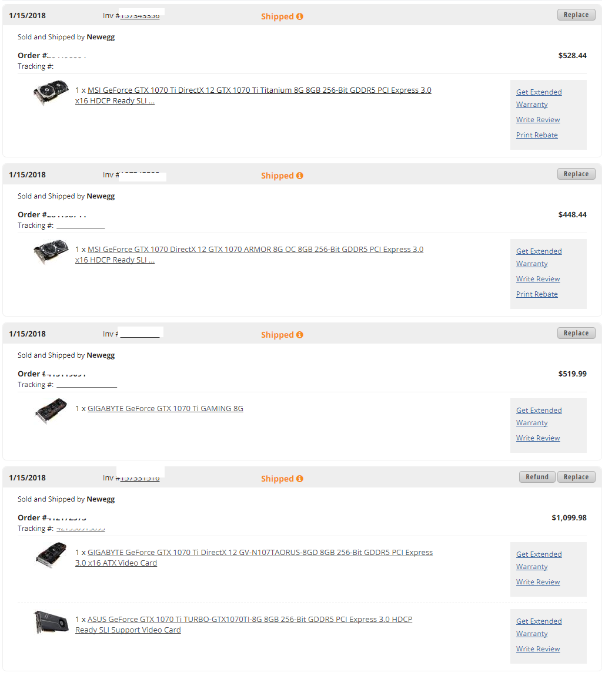Click Replace for the $528.44 order
Image resolution: width=605 pixels, height=676 pixels.
576,15
